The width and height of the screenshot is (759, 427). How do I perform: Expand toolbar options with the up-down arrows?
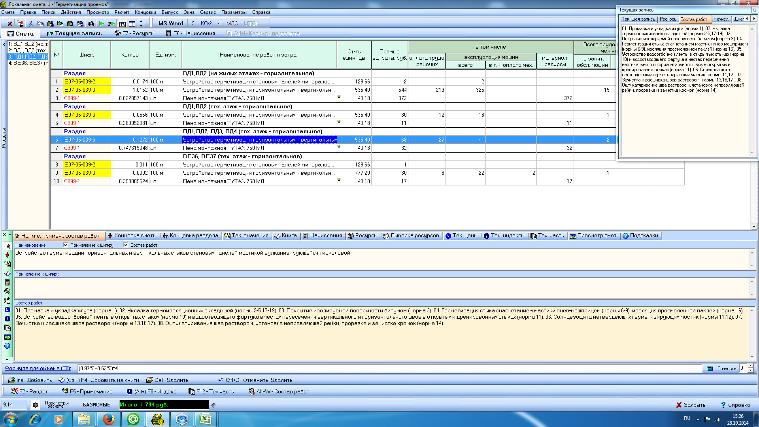pyautogui.click(x=141, y=24)
